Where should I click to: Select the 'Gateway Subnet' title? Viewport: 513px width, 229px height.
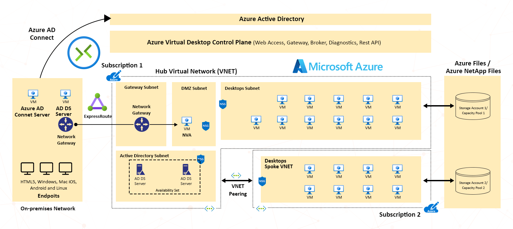141,87
